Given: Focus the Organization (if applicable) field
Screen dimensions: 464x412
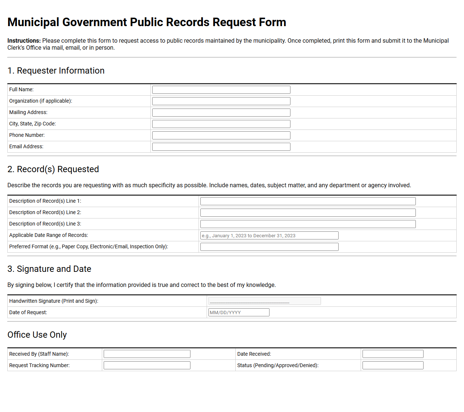Looking at the screenshot, I should [x=221, y=101].
